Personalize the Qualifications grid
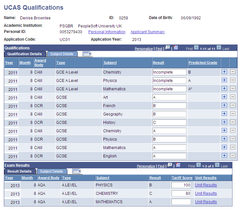This screenshot has width=245, height=209. click(x=144, y=49)
